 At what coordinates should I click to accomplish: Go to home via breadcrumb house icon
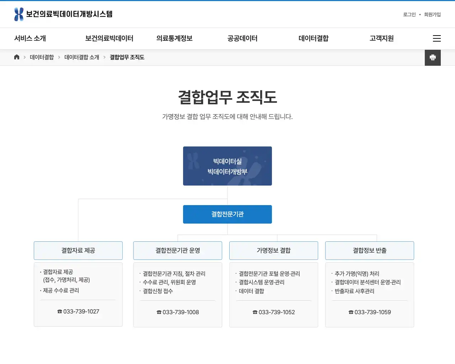(x=17, y=57)
